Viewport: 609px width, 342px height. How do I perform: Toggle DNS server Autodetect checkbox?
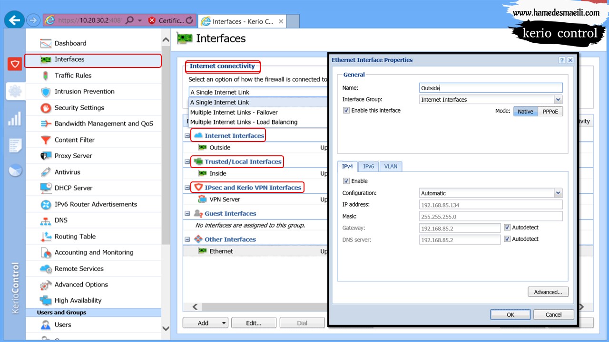[507, 239]
